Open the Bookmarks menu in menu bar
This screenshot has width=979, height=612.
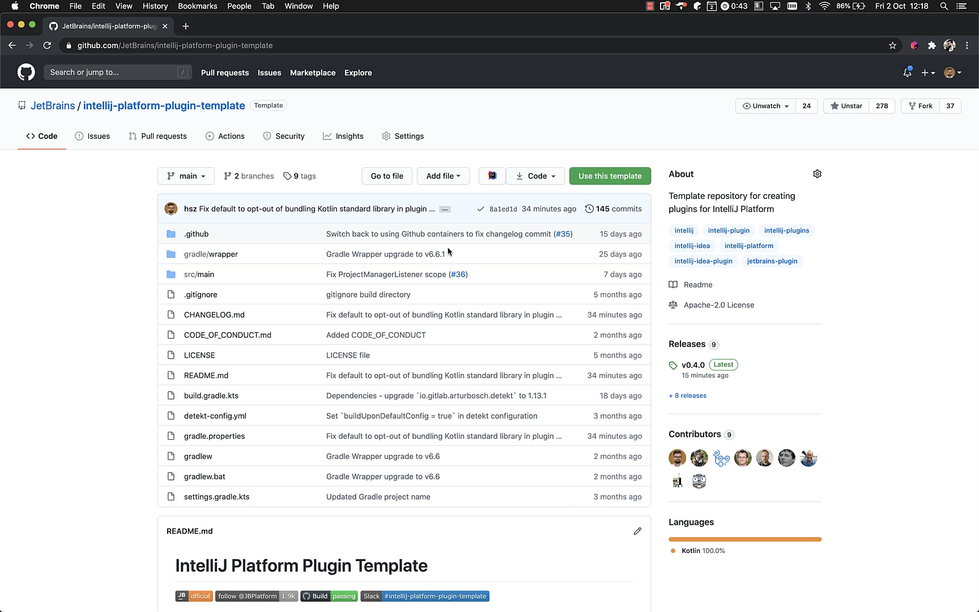tap(197, 6)
